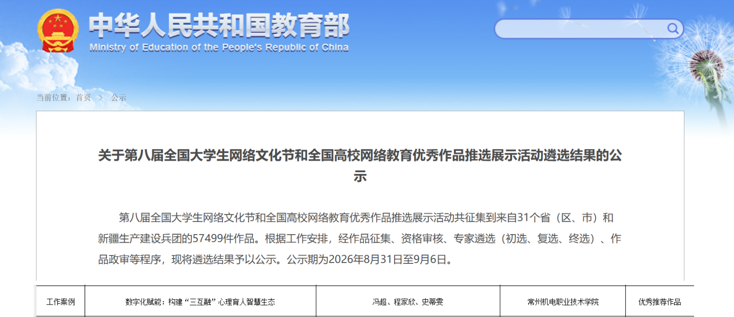Click the 常州机电职业技术学院 table cell
Viewport: 734px width, 317px height.
563,302
